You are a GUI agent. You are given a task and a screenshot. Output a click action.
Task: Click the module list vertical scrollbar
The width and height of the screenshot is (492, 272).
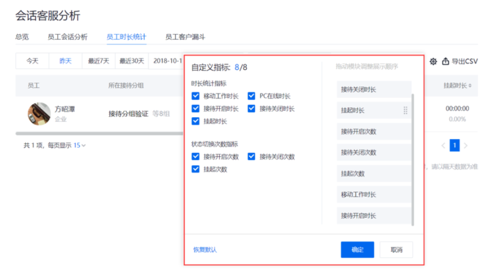413,159
